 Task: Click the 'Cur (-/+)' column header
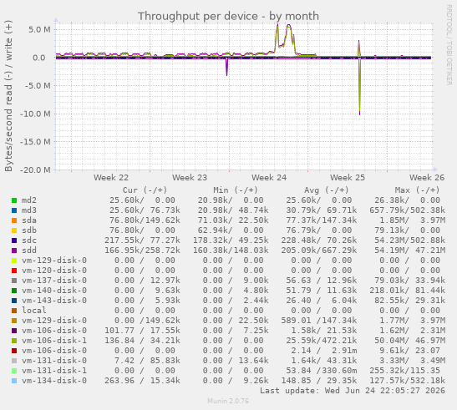click(x=145, y=190)
